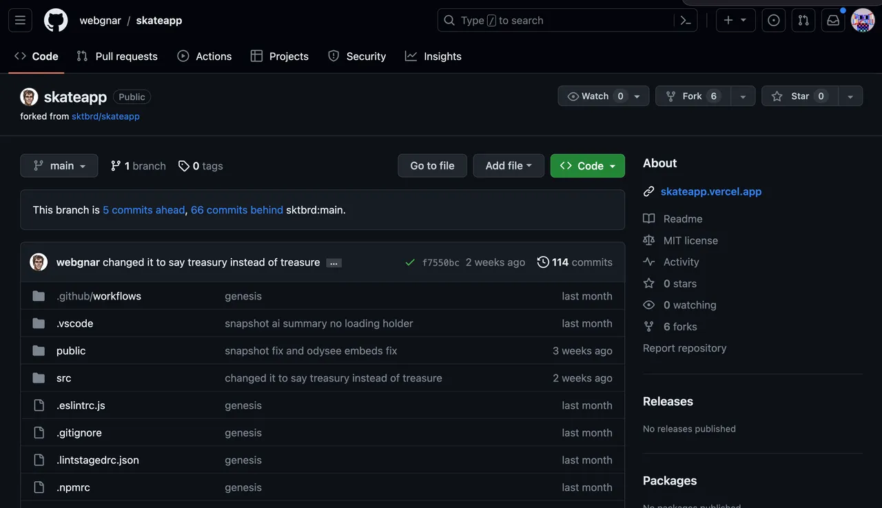This screenshot has width=882, height=508.
Task: Open pull requests icon in header
Action: pos(803,21)
